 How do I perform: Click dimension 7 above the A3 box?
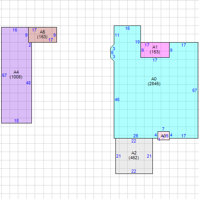(x=163, y=129)
